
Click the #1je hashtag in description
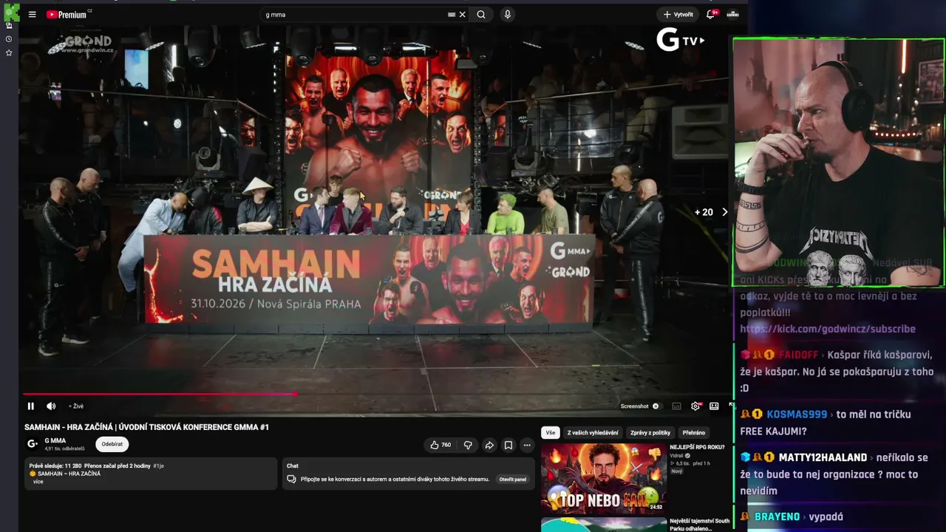tap(159, 466)
